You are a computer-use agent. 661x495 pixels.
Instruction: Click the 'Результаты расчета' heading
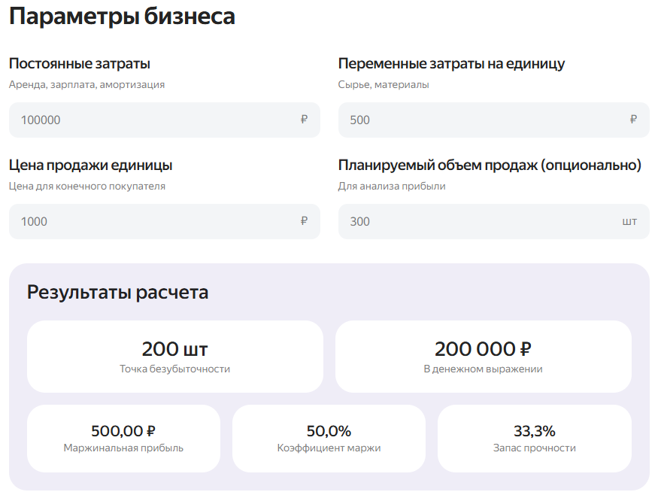(118, 292)
